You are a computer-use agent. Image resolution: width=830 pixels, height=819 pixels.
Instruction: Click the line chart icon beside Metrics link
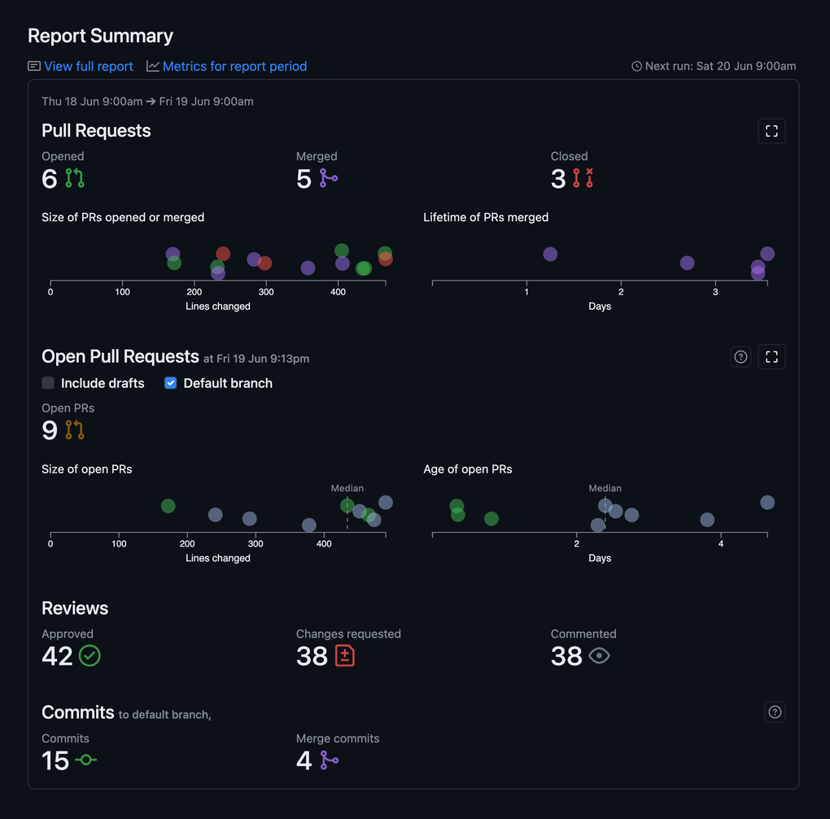pyautogui.click(x=153, y=66)
